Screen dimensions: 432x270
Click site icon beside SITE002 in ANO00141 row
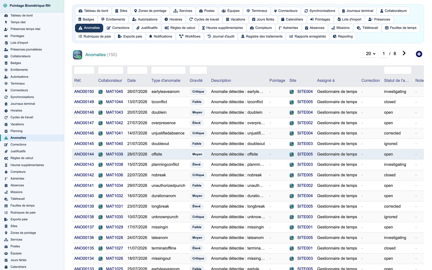pyautogui.click(x=291, y=186)
